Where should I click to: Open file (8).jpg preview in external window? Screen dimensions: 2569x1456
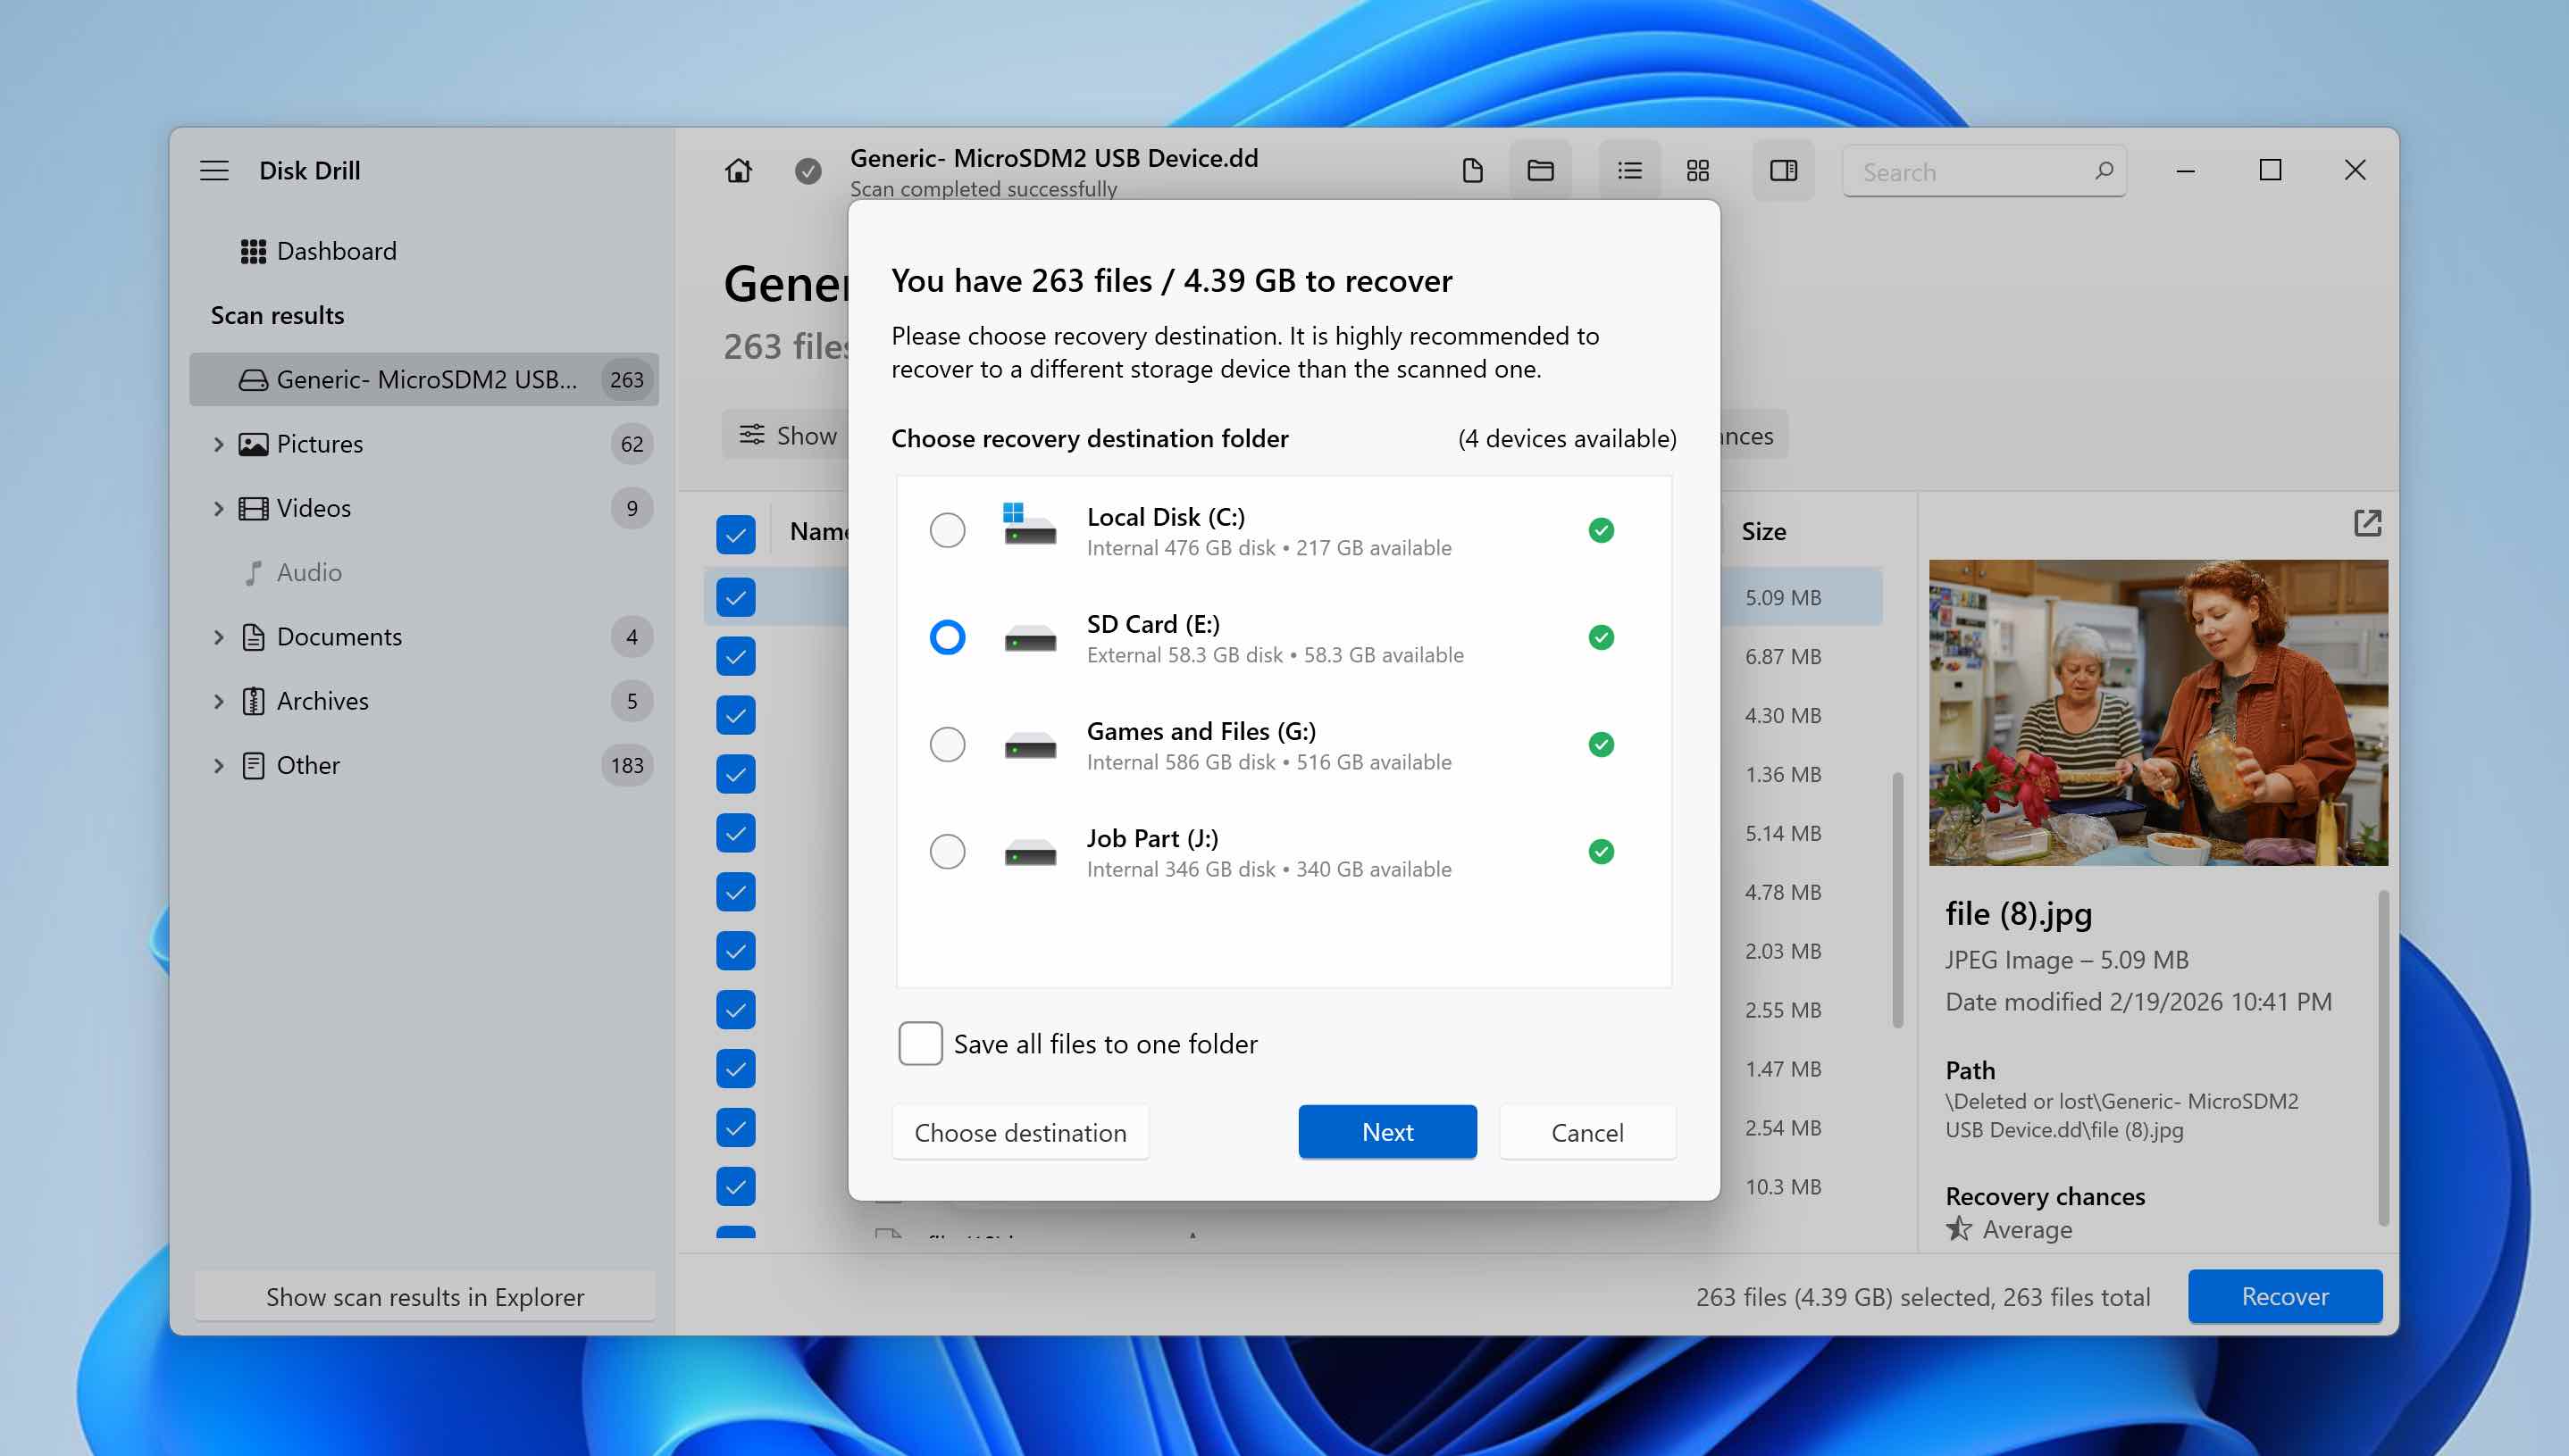point(2365,522)
